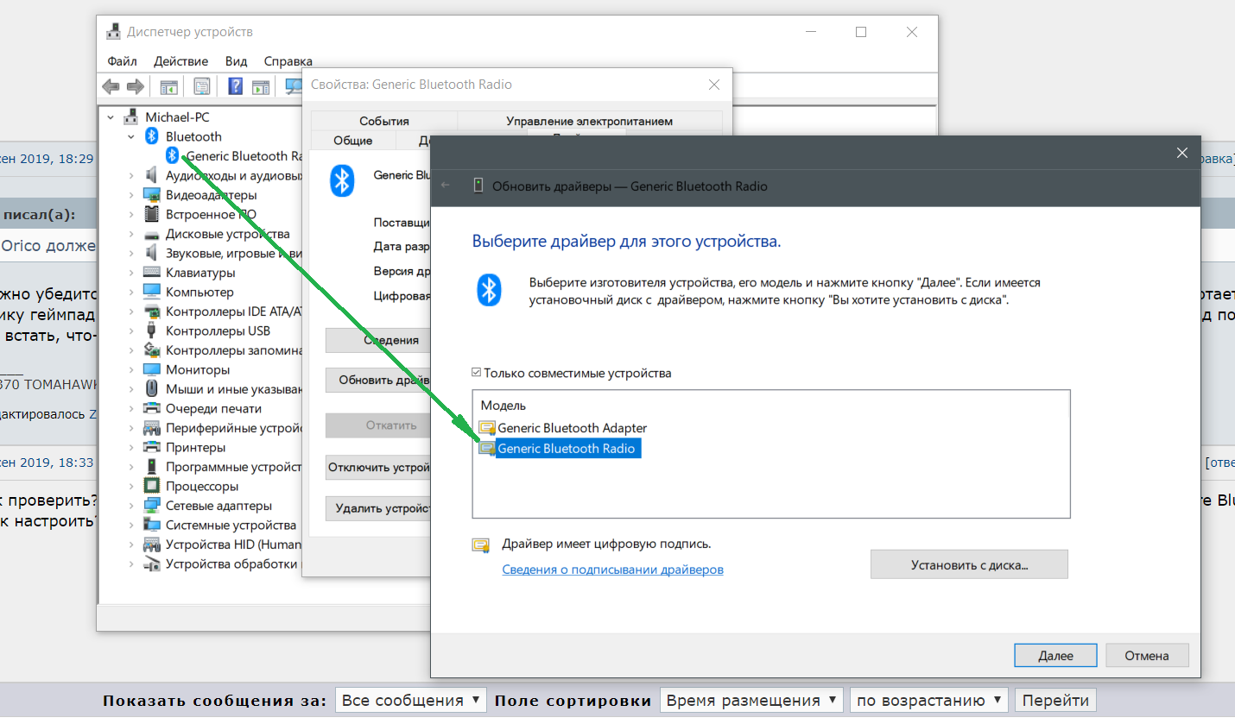Maximize the Device Manager window
1235x724 pixels.
861,32
